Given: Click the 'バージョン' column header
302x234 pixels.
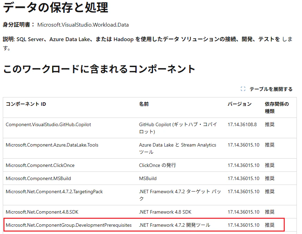Looking at the screenshot, I should (240, 104).
